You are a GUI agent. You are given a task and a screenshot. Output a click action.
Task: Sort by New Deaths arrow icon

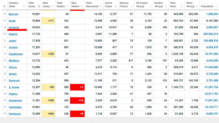(x=82, y=6)
